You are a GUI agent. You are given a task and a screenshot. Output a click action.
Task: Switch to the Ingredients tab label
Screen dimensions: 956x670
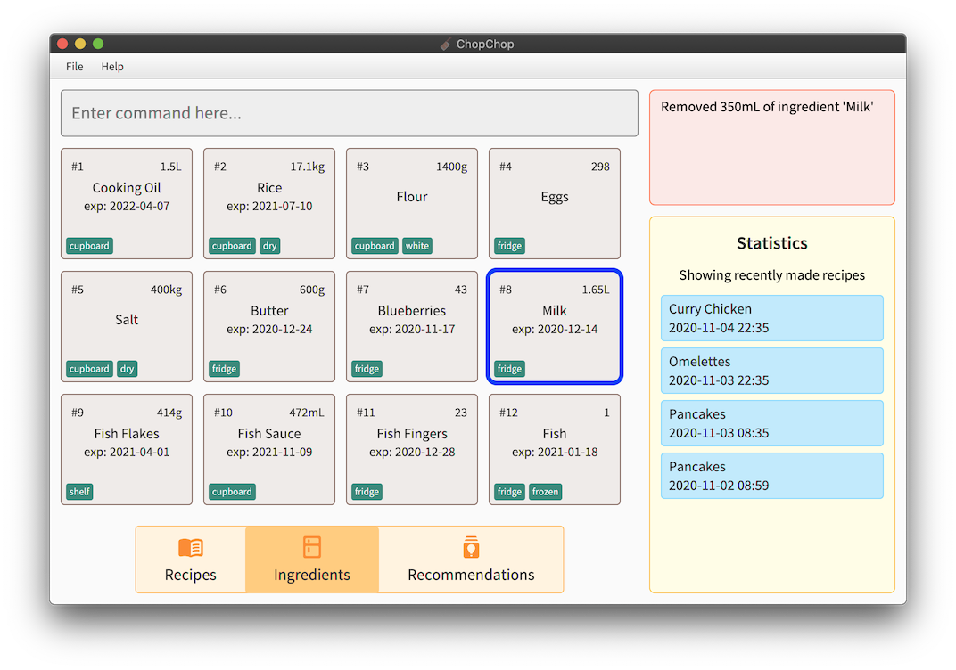[311, 575]
